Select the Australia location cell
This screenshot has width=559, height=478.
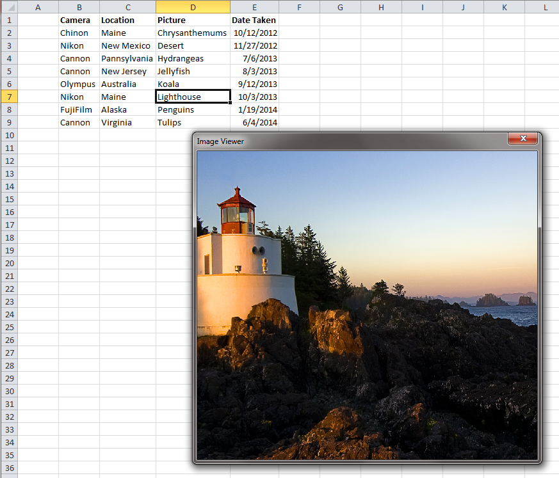click(x=127, y=84)
